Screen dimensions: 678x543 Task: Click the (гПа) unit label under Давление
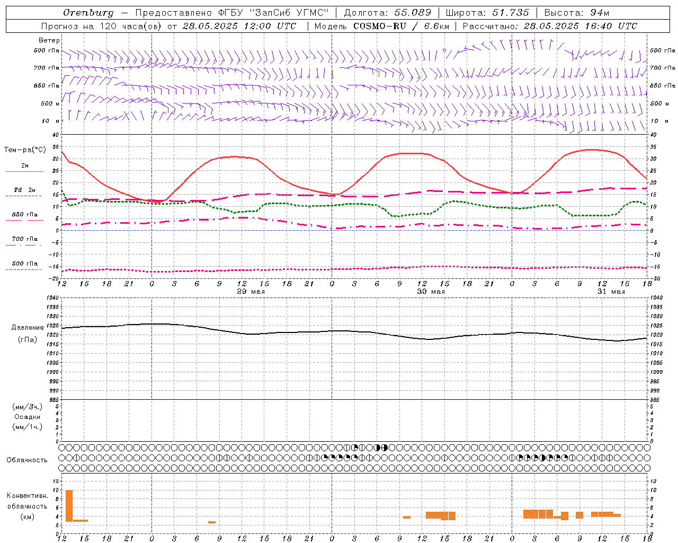[x=28, y=340]
